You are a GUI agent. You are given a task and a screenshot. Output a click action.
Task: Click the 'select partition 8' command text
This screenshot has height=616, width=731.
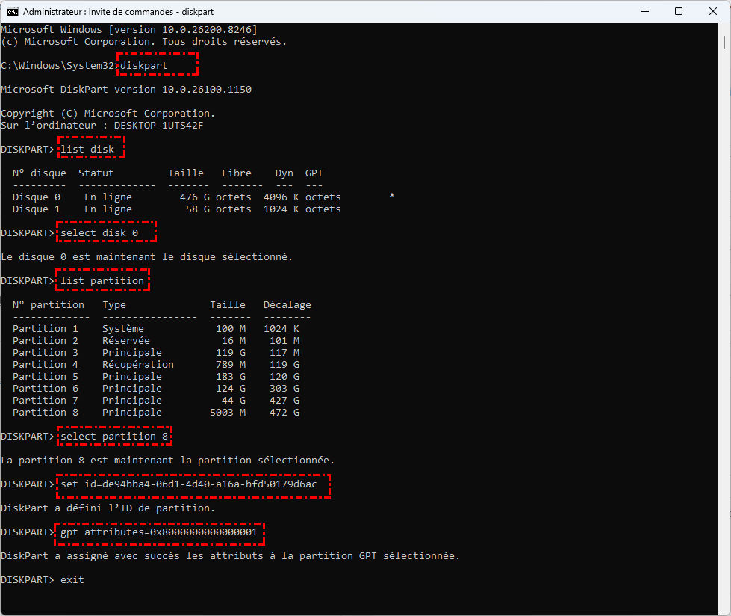(114, 437)
